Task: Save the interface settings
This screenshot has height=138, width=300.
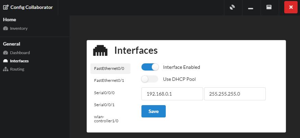Action: [153, 111]
